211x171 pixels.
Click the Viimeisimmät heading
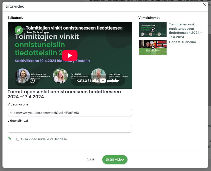point(149,18)
